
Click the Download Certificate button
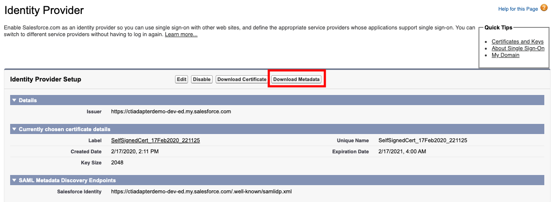(242, 79)
